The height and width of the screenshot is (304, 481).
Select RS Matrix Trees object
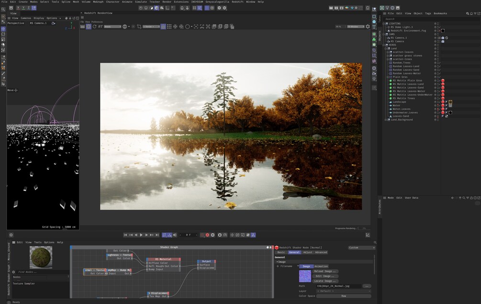403,98
